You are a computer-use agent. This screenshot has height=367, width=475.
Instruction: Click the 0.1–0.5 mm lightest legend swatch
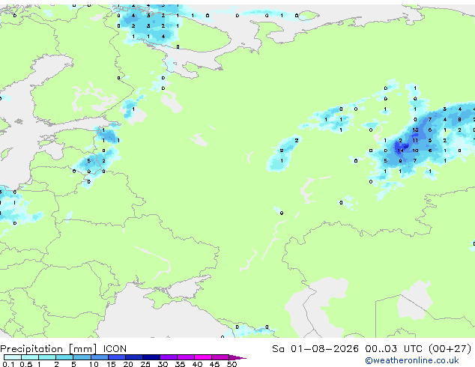tap(13, 357)
